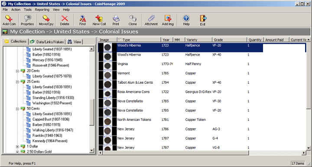Open the Reporting menu
This screenshot has height=167, width=312.
tap(42, 9)
